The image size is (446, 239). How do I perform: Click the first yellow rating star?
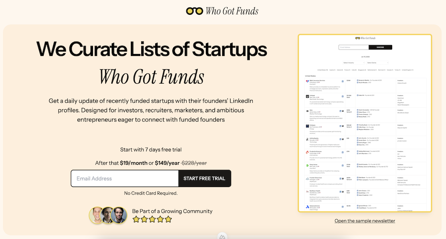tap(136, 219)
